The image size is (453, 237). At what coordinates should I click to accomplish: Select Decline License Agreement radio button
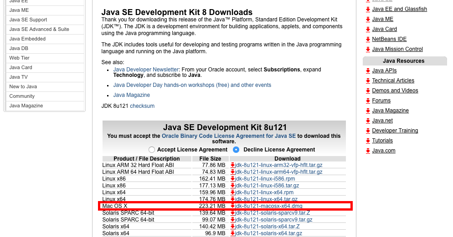pyautogui.click(x=236, y=150)
